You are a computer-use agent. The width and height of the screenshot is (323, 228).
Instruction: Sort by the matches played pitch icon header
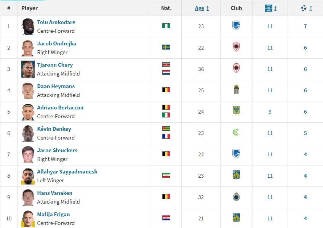(x=269, y=8)
